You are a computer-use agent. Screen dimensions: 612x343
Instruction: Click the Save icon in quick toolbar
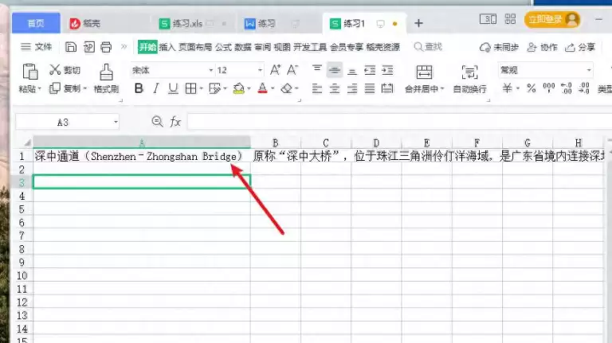(71, 47)
